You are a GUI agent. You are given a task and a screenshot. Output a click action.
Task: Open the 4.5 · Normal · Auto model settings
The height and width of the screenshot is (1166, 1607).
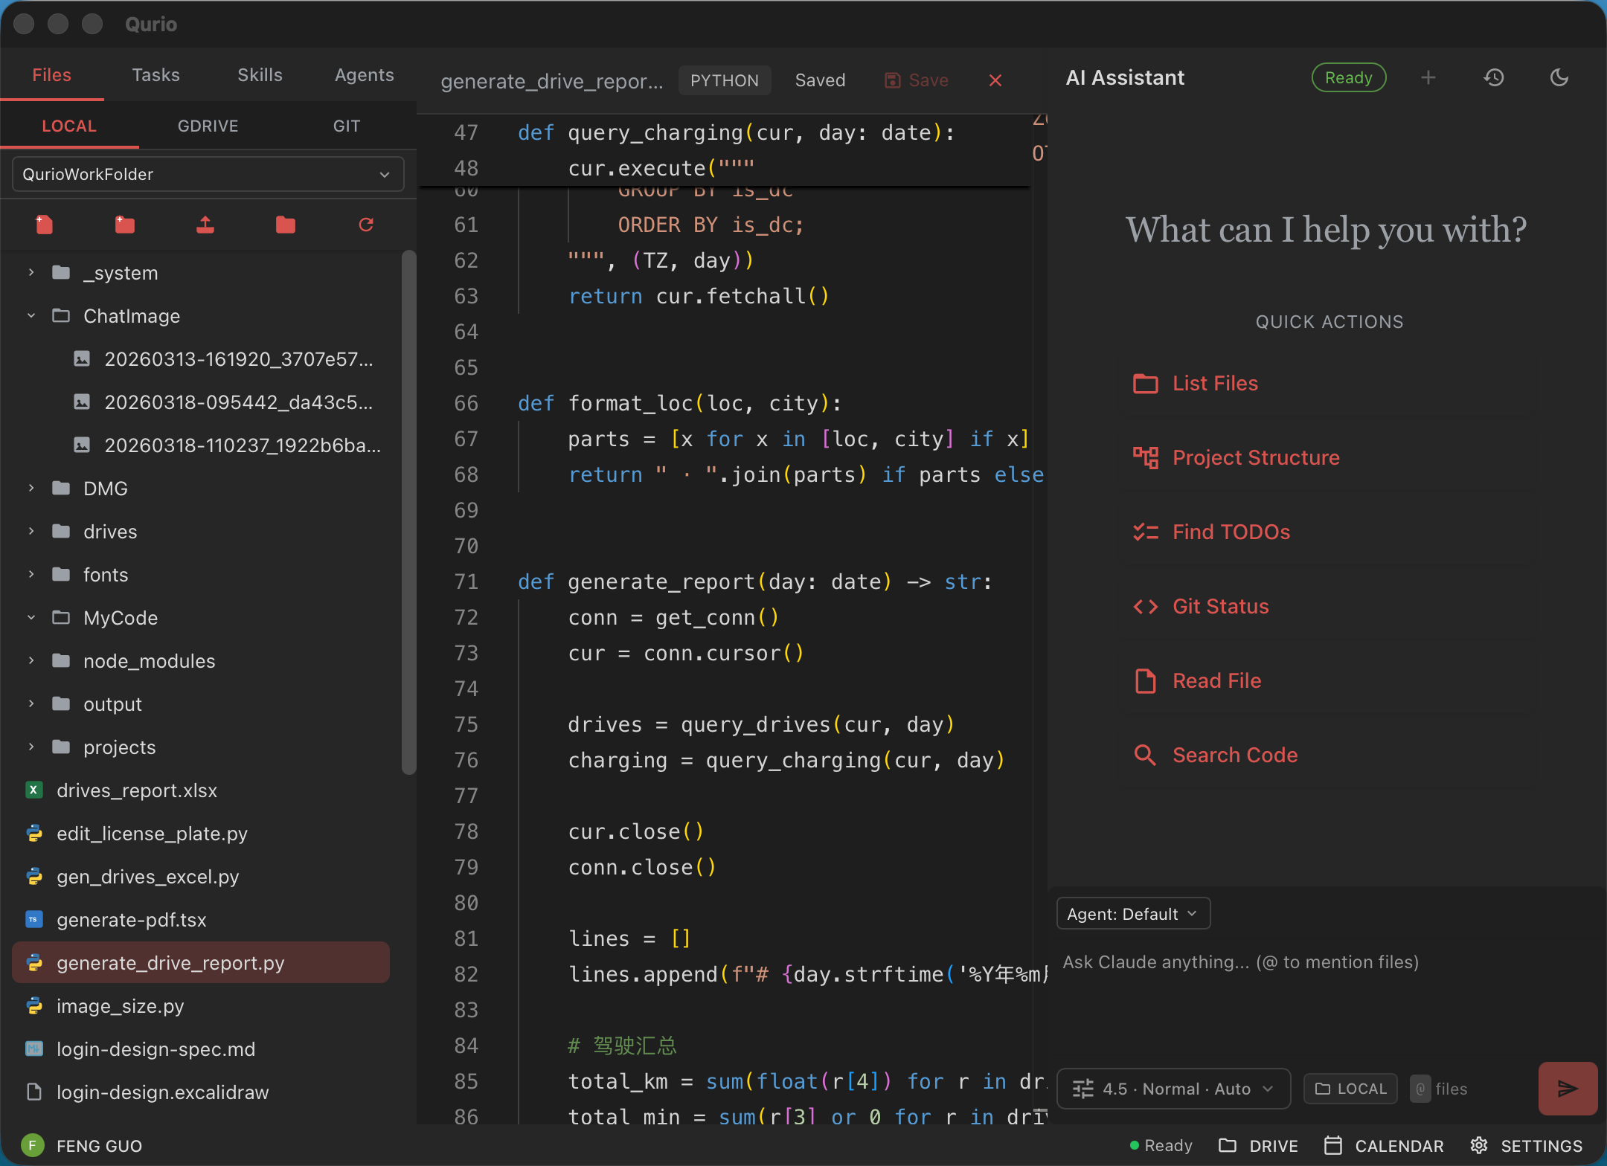click(1173, 1088)
